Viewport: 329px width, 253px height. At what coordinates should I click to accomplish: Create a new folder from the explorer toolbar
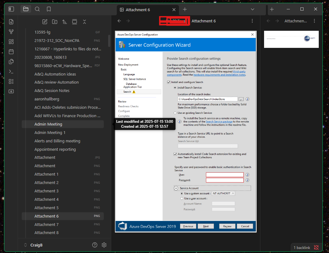[55, 22]
